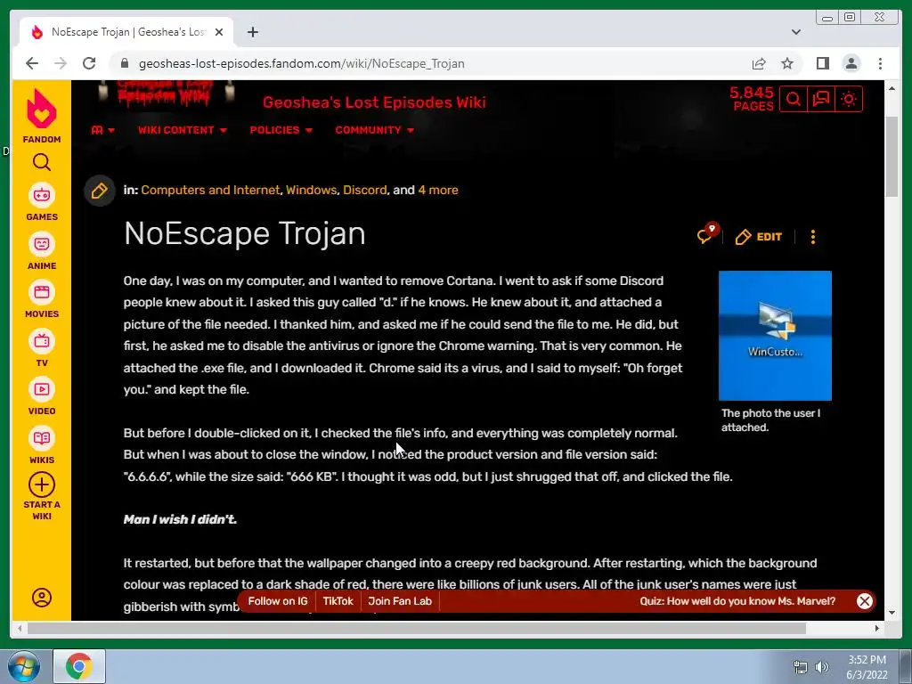Open the Geoshea's Lost Episodes Wiki title link
912x684 pixels.
pyautogui.click(x=374, y=102)
